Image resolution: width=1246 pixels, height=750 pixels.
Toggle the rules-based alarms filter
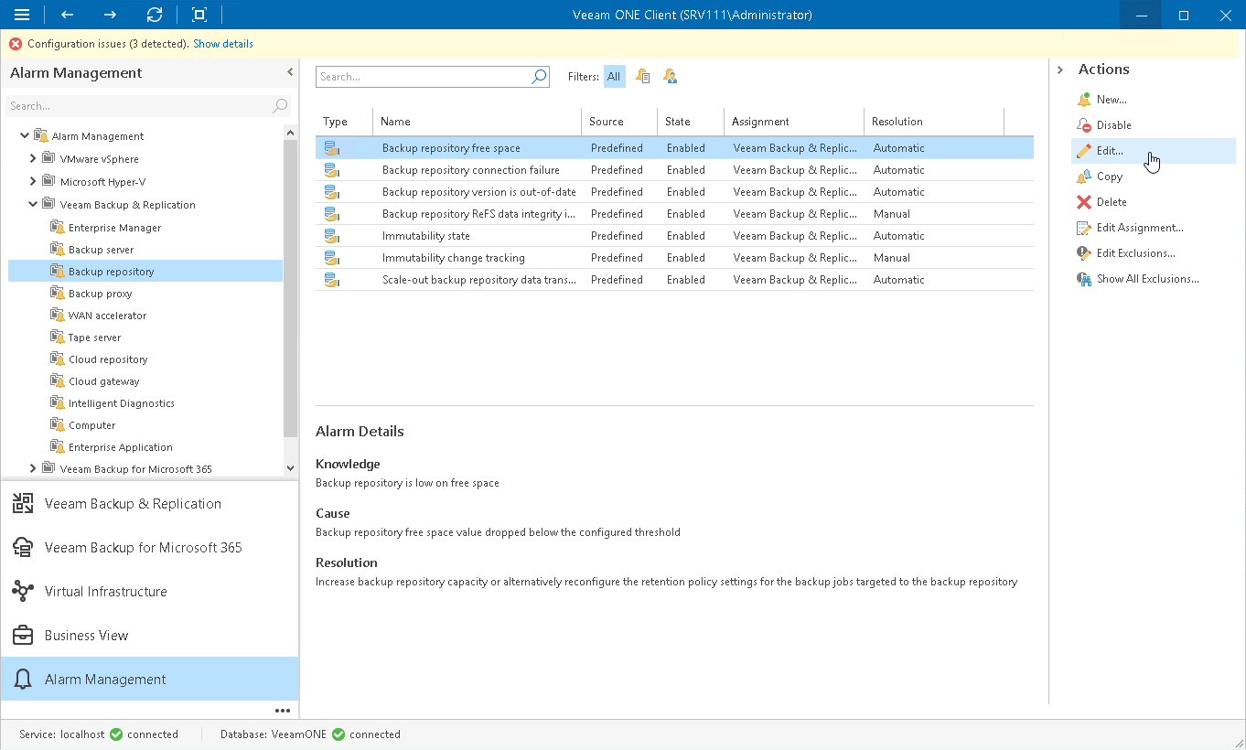coord(643,76)
